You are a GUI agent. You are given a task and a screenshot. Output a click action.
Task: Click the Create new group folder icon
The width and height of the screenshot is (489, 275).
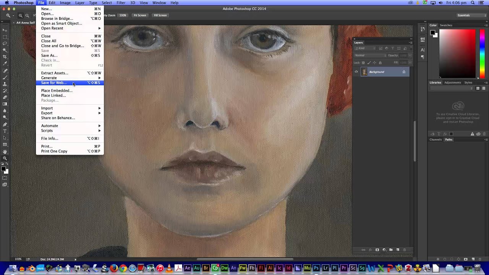391,250
